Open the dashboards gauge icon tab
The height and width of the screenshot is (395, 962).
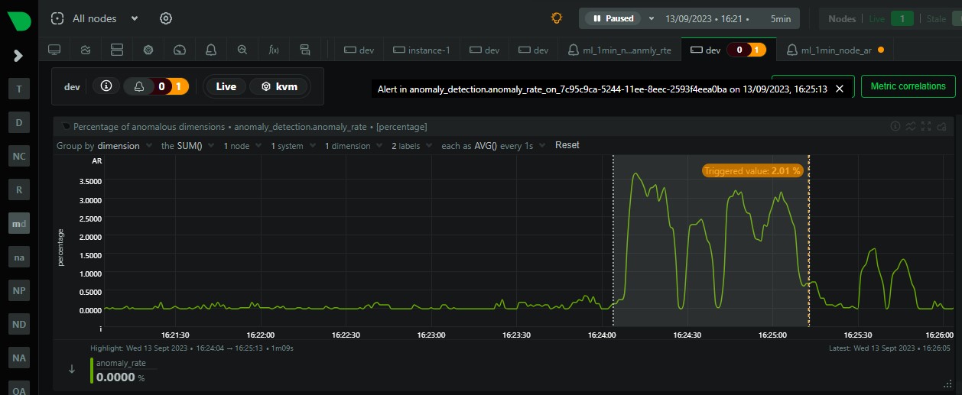click(x=180, y=50)
